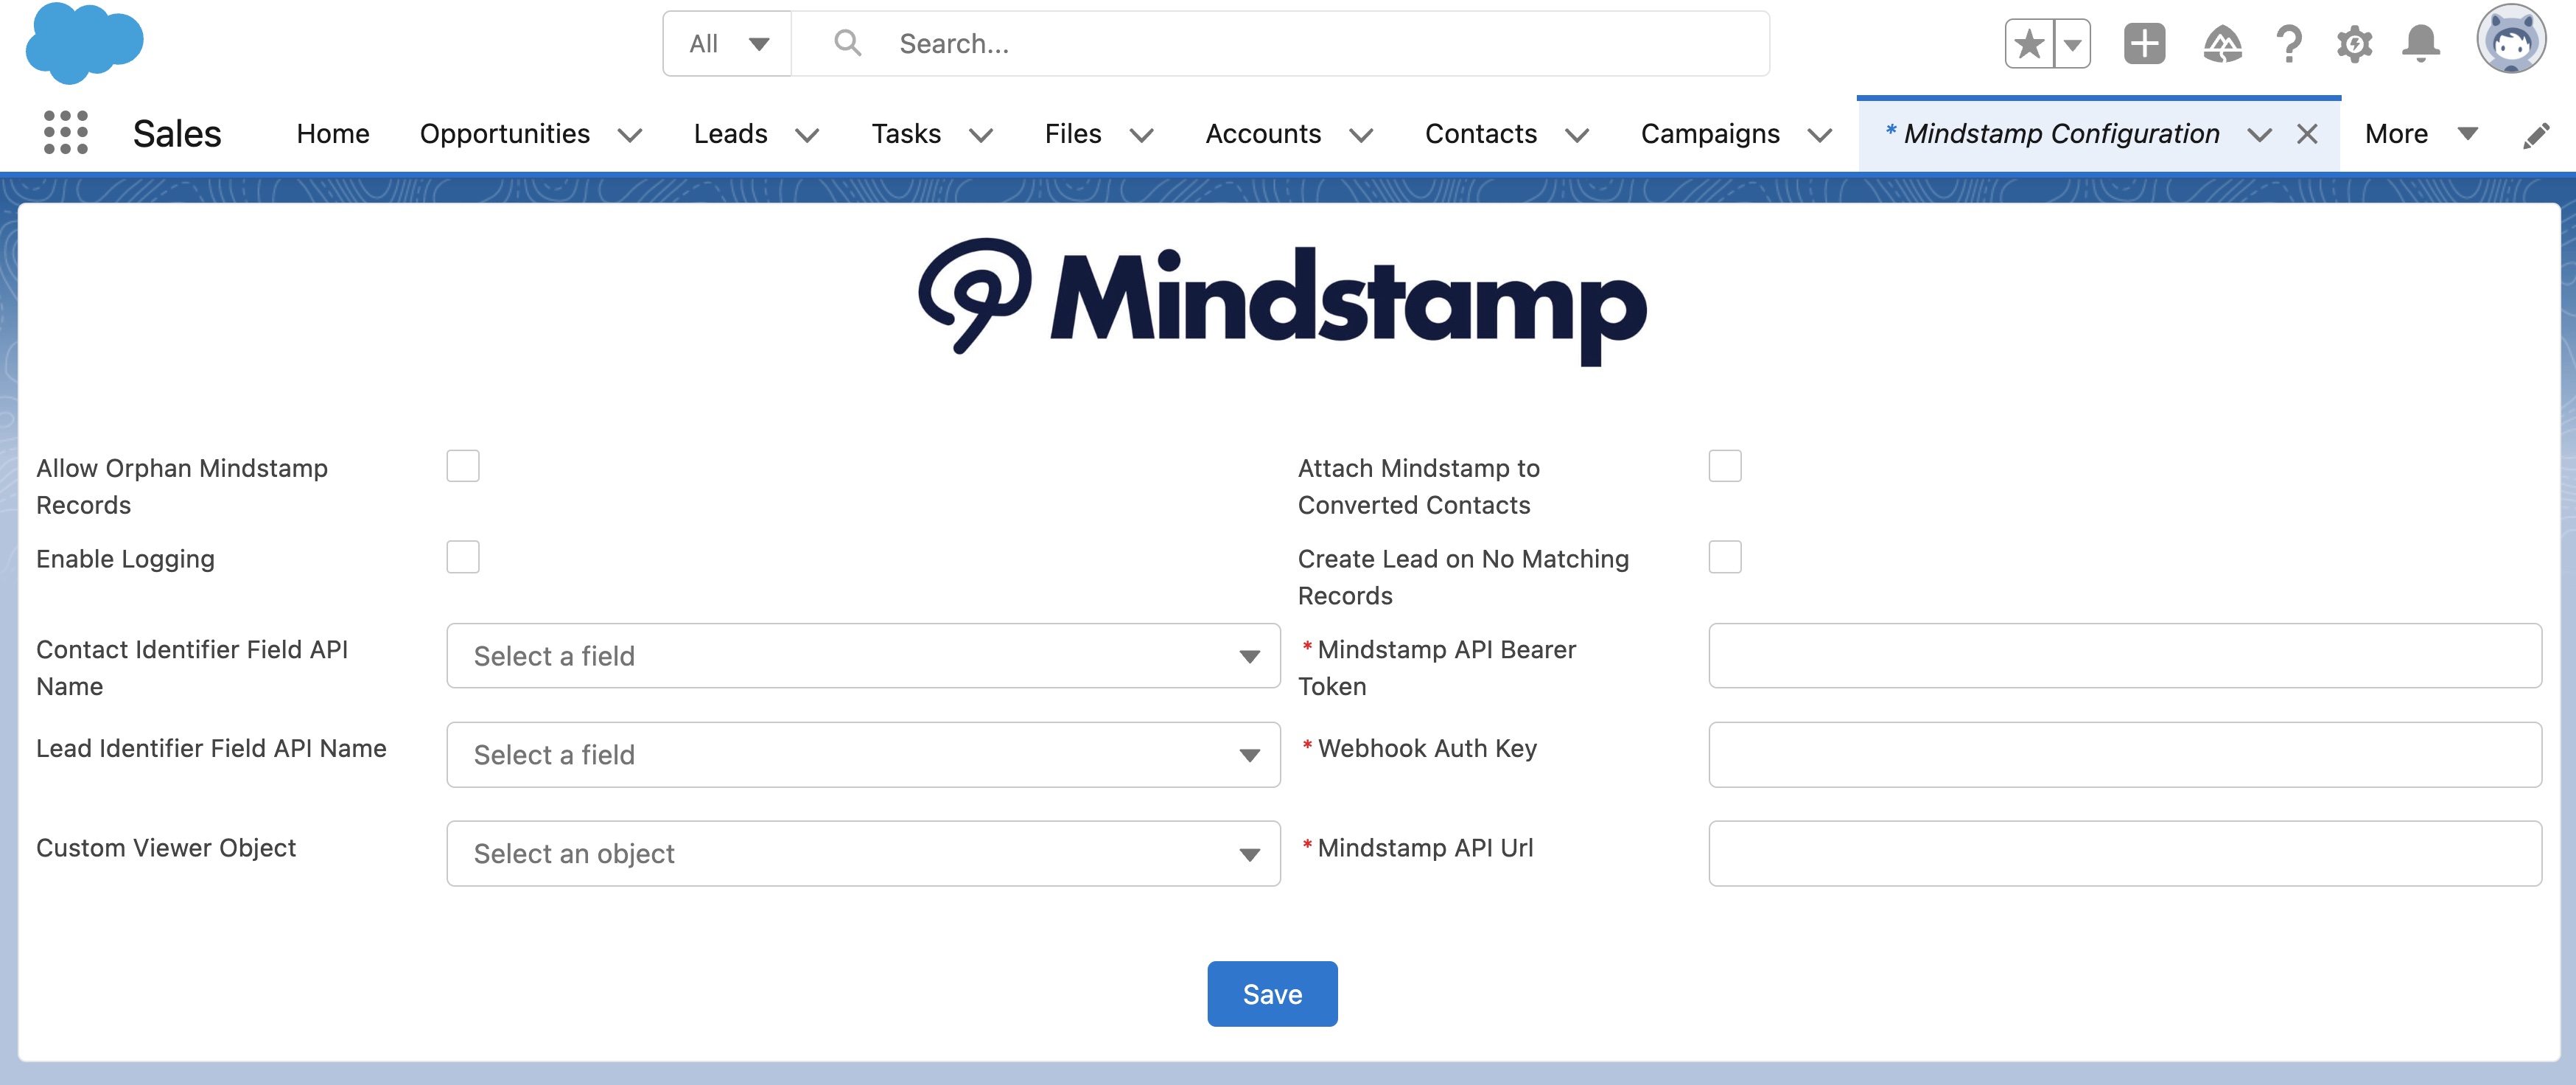Open the Campaigns tab

pyautogui.click(x=1710, y=134)
